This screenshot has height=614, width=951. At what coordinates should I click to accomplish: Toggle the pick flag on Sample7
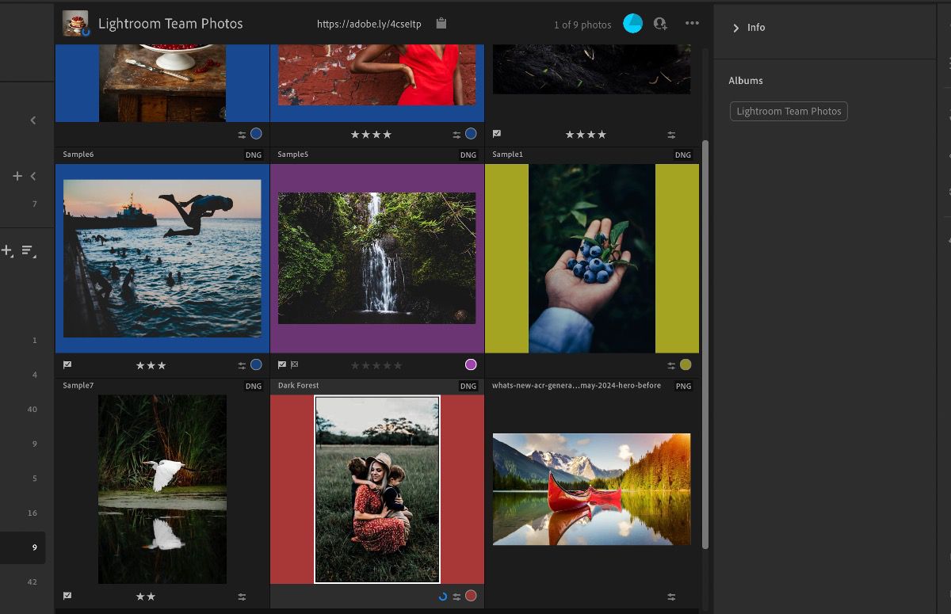[x=67, y=364]
